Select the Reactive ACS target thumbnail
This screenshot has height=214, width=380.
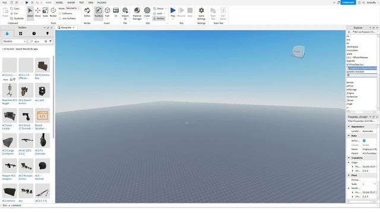[x=9, y=90]
